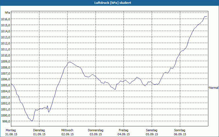Viewport: 219px width, 137px height.
Task: Click the 1005,0 y-axis value
Action: 5,85
